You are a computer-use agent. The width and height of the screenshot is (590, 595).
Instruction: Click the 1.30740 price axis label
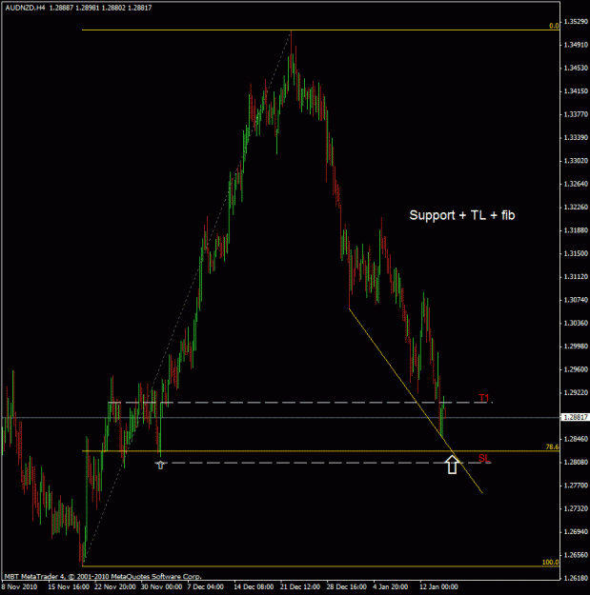tap(576, 300)
